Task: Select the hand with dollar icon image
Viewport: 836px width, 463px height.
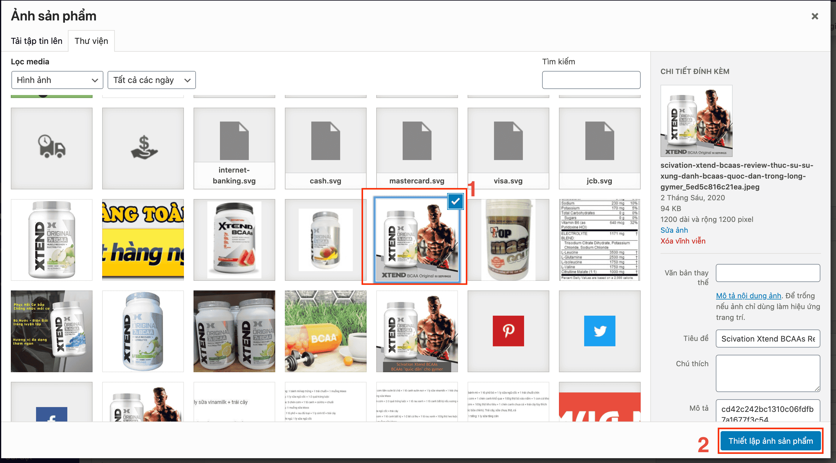Action: (x=143, y=149)
